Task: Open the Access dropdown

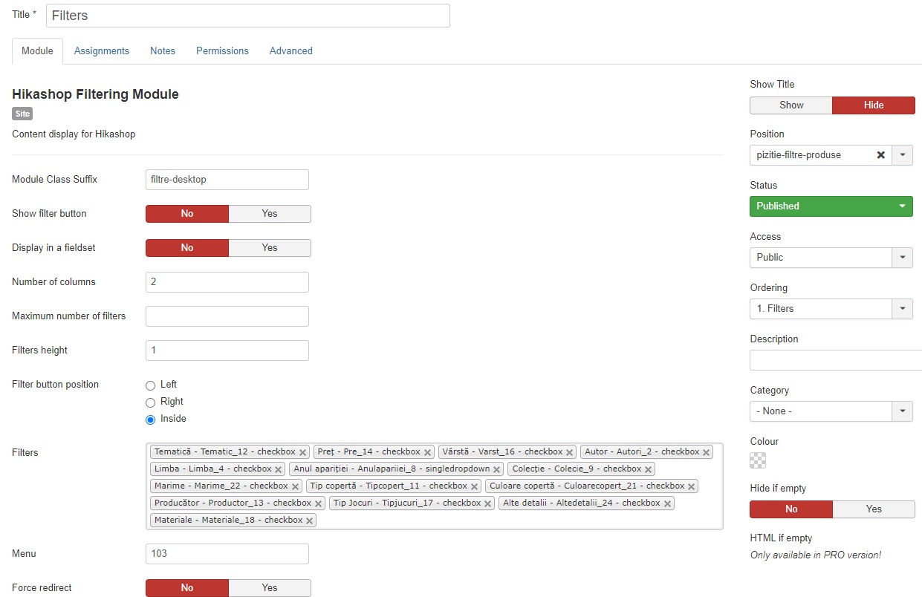Action: click(831, 257)
